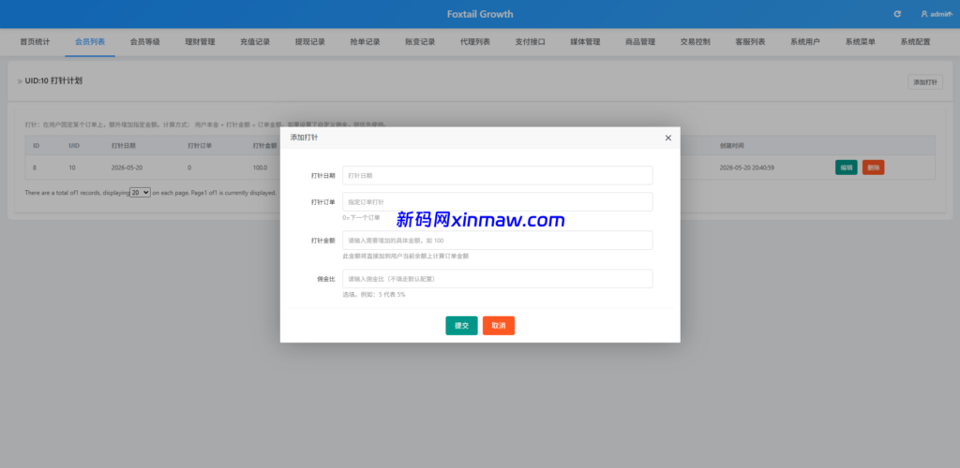Click the green 编辑 button in row 8
960x468 pixels.
(847, 168)
